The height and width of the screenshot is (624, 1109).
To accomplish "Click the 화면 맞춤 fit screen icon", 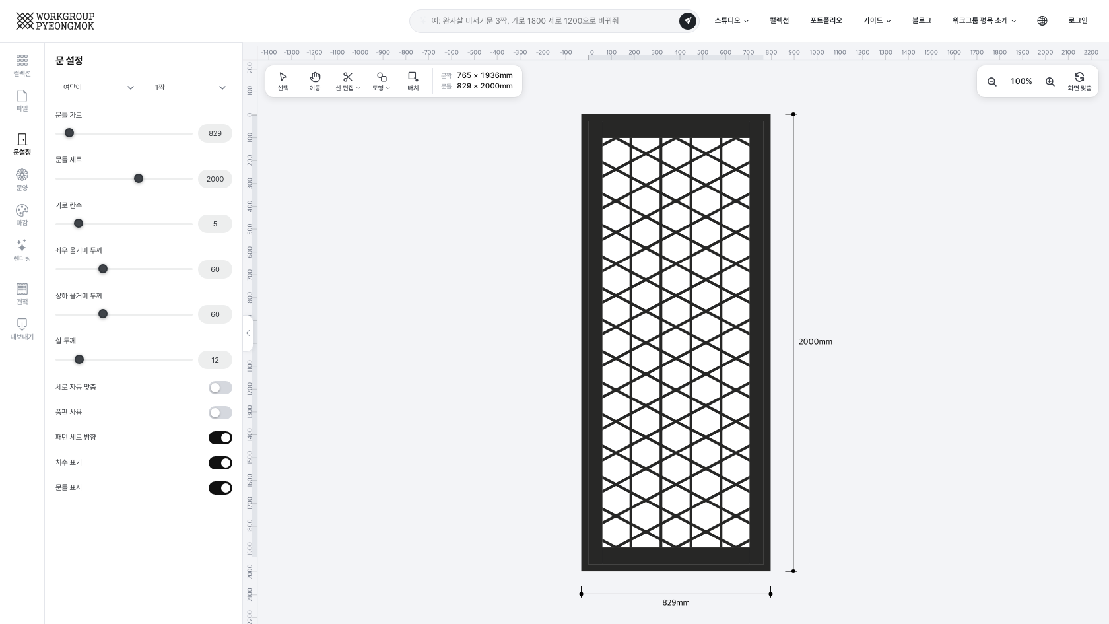I will [1079, 81].
